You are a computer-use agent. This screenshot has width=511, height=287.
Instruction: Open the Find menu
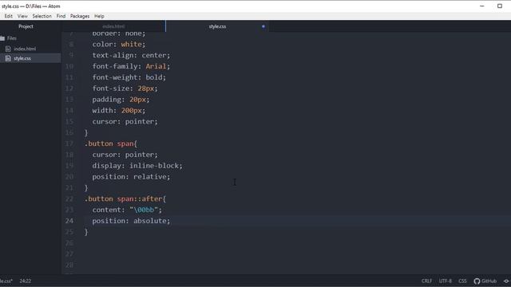pyautogui.click(x=61, y=16)
